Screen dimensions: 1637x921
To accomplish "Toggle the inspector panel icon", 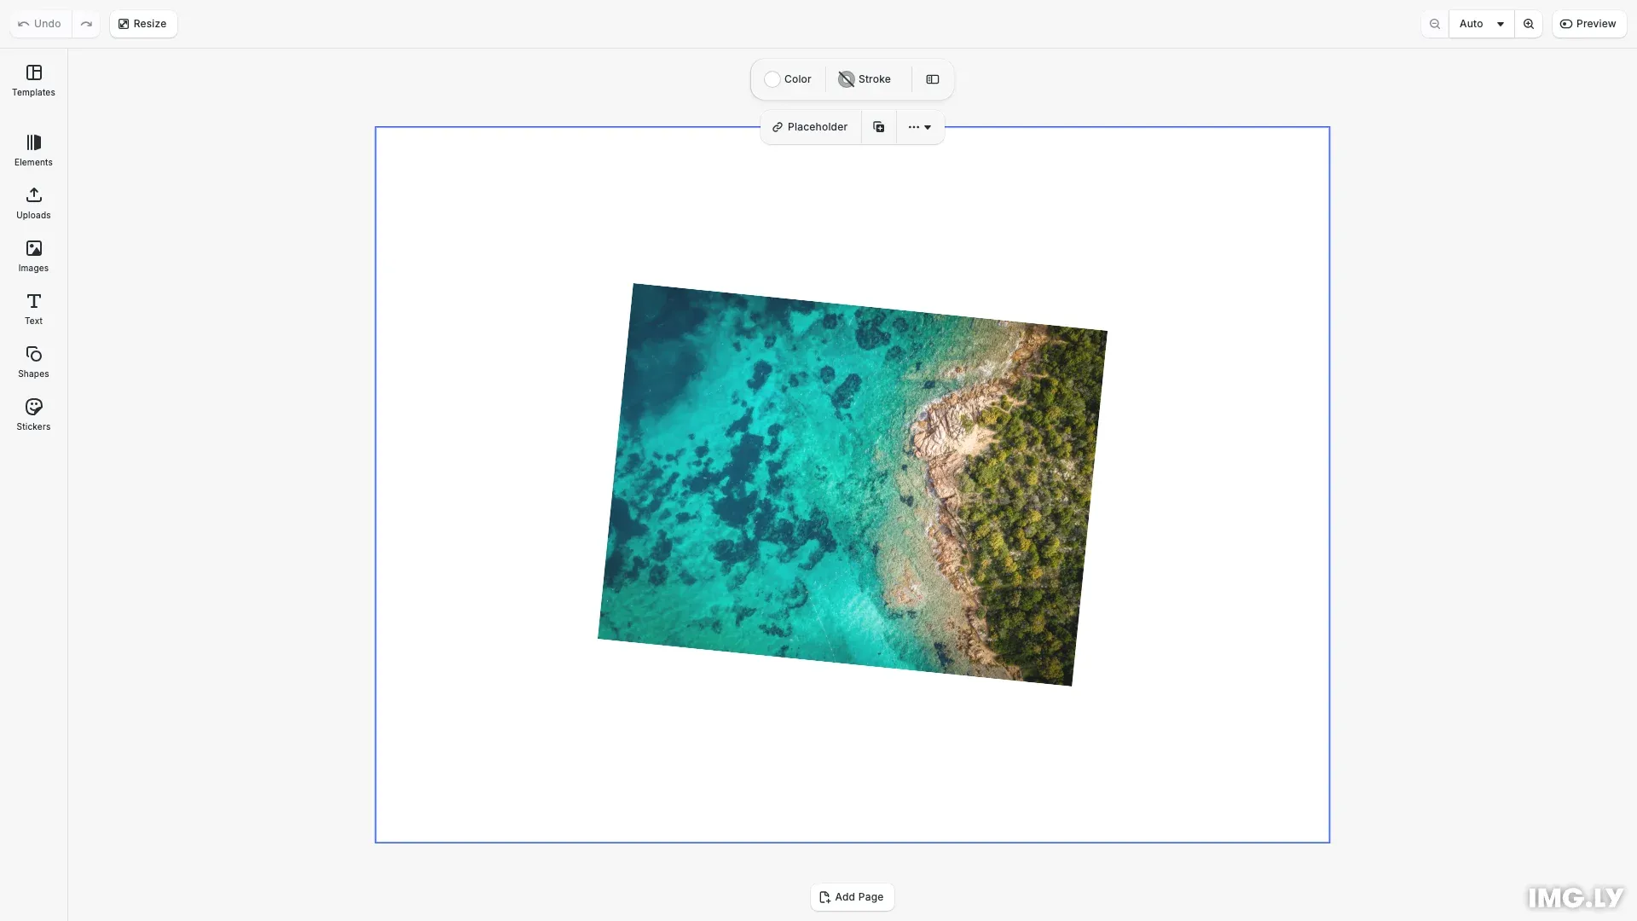I will coord(933,79).
